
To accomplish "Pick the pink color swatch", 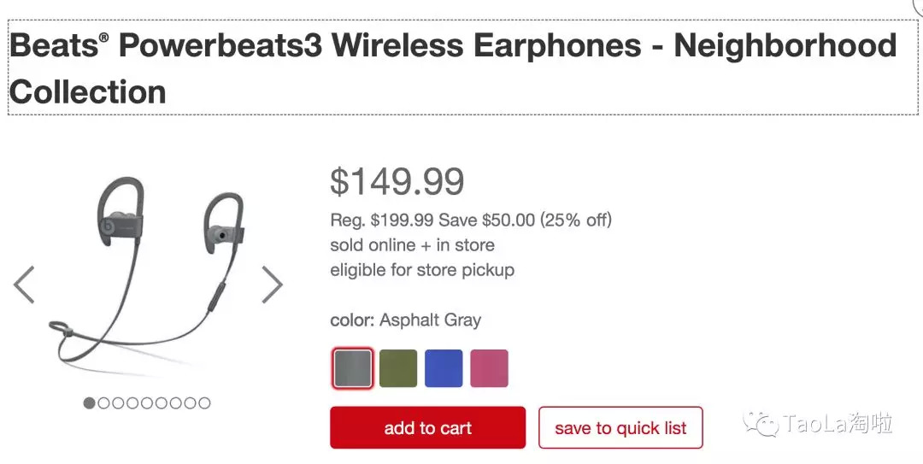I will pyautogui.click(x=488, y=368).
